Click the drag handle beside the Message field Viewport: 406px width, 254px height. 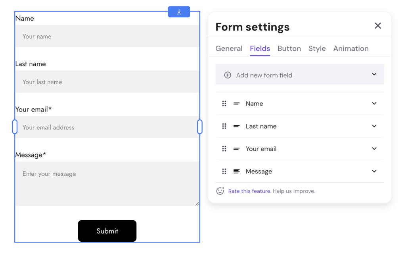(224, 171)
